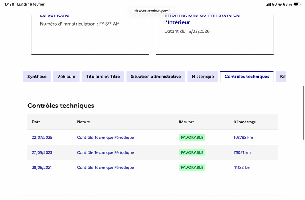305x200 pixels.
Task: Tap the histovec.interieur.gouv.fr address bar
Action: coord(152,11)
